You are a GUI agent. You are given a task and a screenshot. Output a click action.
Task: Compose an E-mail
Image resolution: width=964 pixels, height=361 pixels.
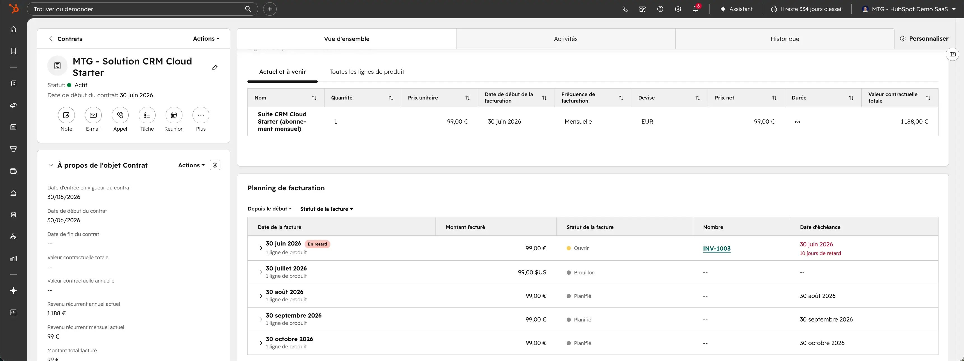pyautogui.click(x=93, y=115)
